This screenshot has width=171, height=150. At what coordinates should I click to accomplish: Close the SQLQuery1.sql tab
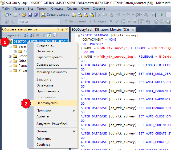(x=133, y=30)
